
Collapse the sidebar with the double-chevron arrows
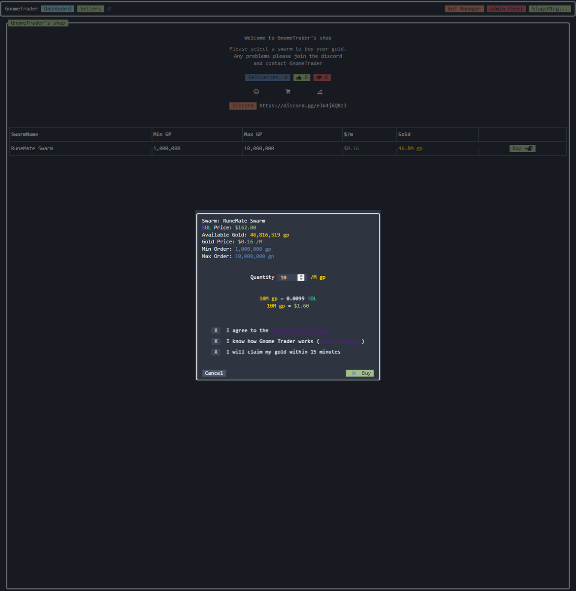[109, 8]
